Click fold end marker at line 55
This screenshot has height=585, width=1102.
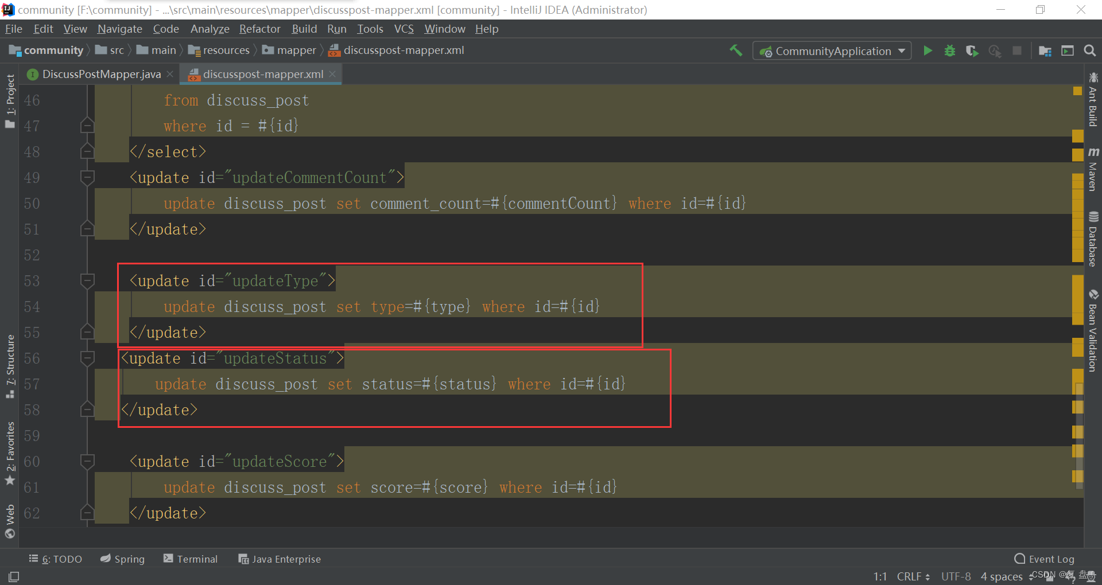tap(87, 332)
